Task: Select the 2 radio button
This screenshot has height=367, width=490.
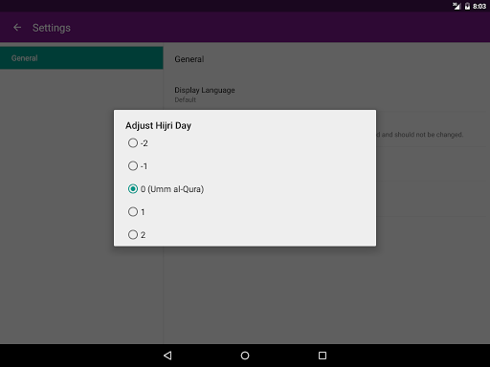Action: coord(133,235)
